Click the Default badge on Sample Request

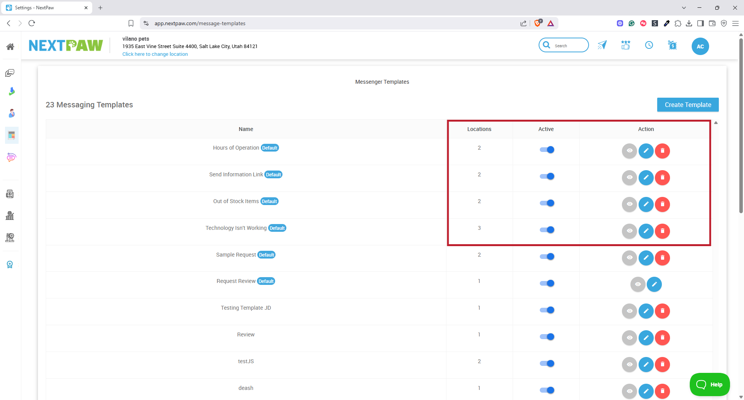coord(267,255)
